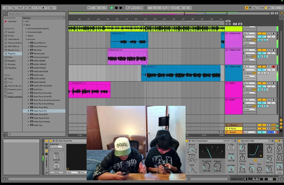Click the Follow playback arrow icon
The width and height of the screenshot is (284, 185).
tap(89, 8)
